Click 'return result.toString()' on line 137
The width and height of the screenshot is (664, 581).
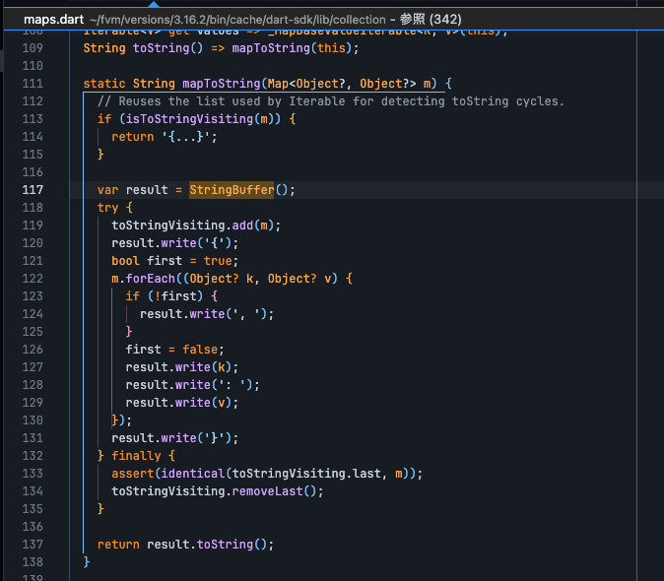[x=185, y=545]
